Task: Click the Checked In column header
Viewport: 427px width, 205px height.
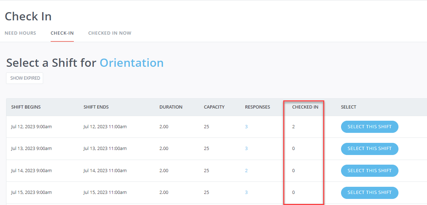Action: pyautogui.click(x=305, y=107)
